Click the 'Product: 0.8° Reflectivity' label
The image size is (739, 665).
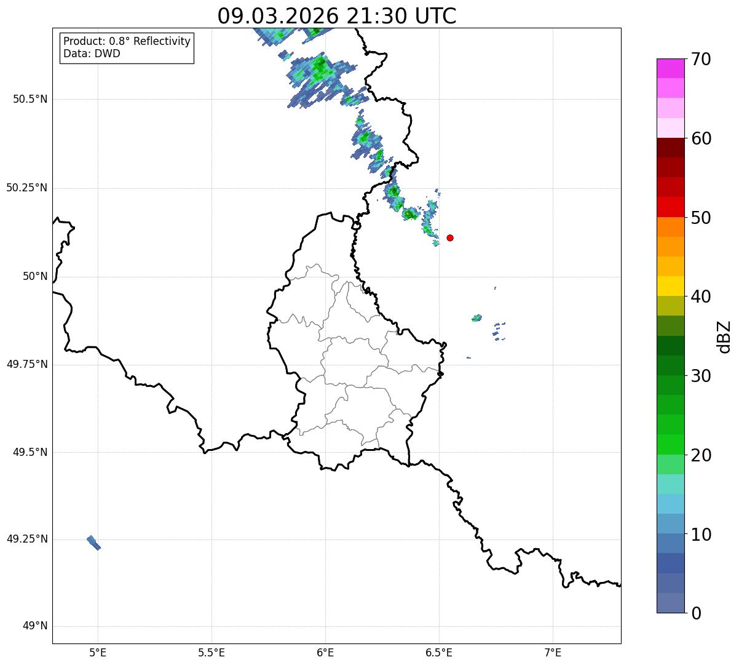(127, 41)
